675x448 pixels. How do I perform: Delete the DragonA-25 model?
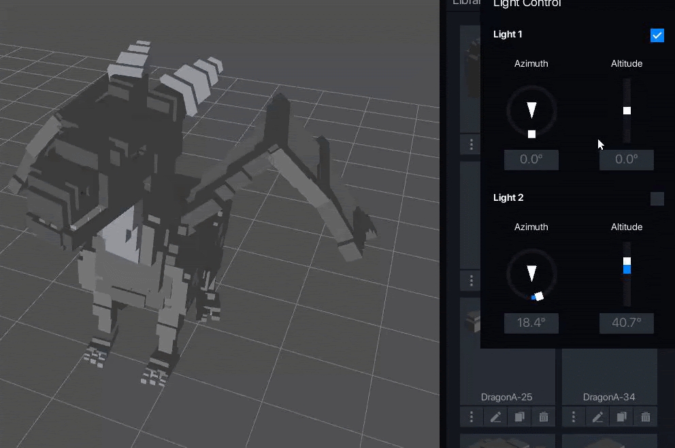point(543,417)
